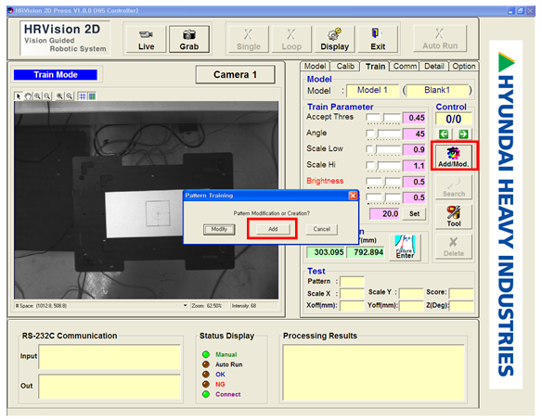Go to previous pattern with green left arrow
This screenshot has height=420, width=542.
(444, 134)
